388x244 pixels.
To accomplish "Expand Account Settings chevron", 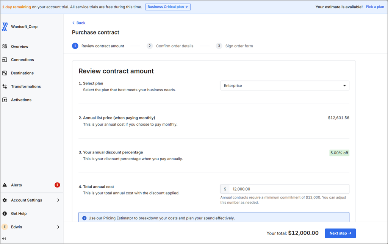I will point(58,200).
